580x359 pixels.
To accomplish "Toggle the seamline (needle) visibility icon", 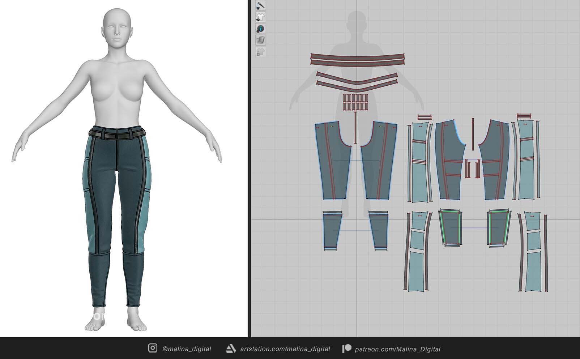I will pos(260,5).
